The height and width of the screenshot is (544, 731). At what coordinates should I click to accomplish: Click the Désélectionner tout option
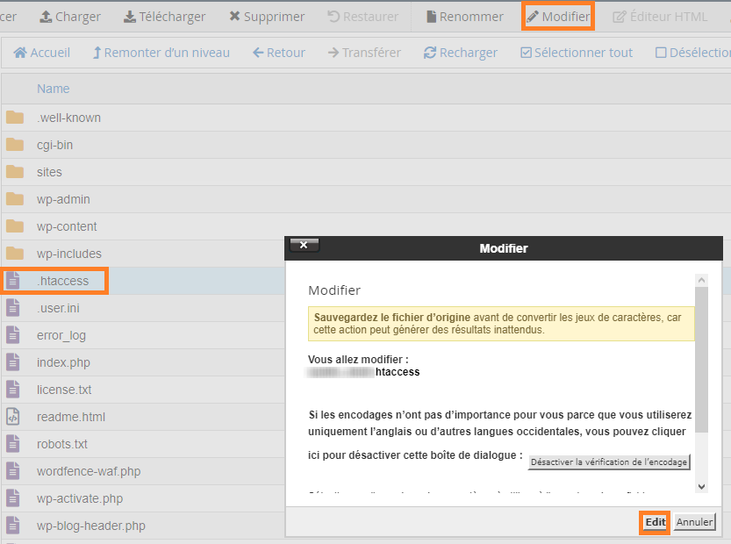click(x=692, y=53)
